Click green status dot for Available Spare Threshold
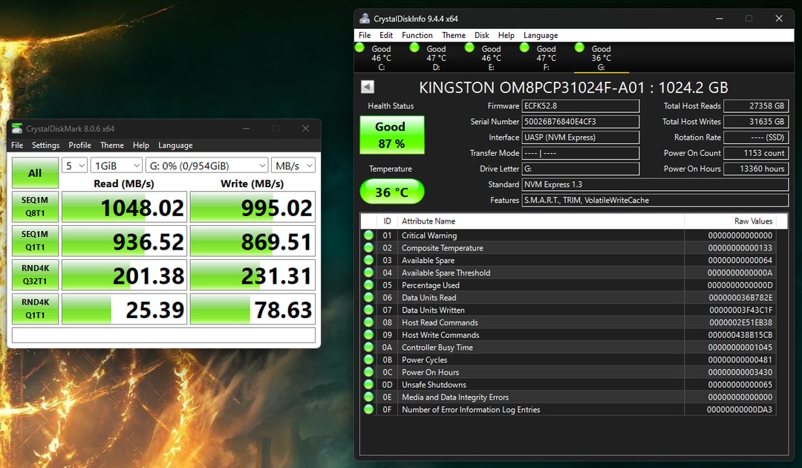 pos(369,273)
